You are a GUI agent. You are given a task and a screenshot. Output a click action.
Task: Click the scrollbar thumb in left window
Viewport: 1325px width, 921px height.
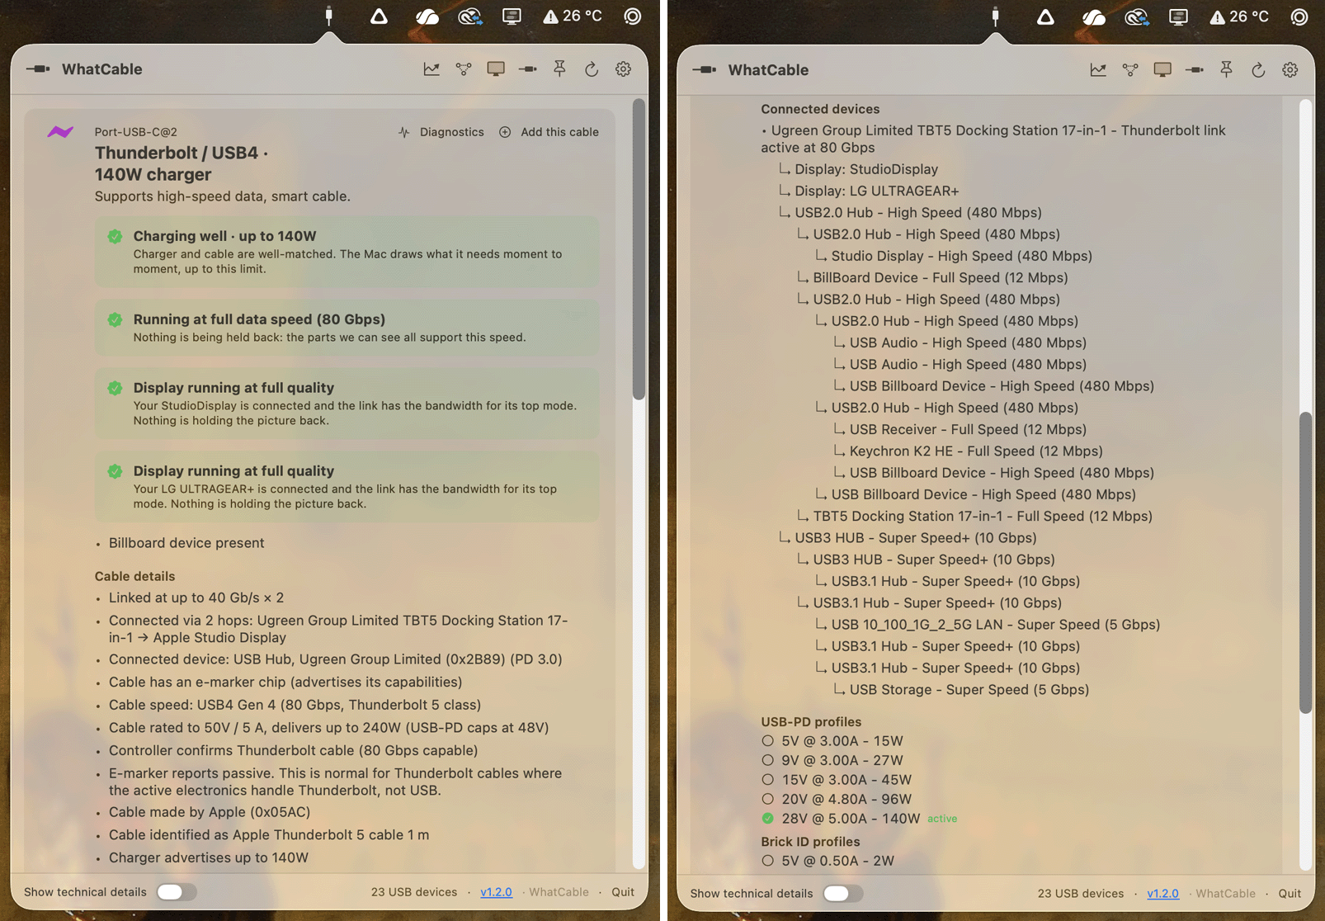pos(639,249)
